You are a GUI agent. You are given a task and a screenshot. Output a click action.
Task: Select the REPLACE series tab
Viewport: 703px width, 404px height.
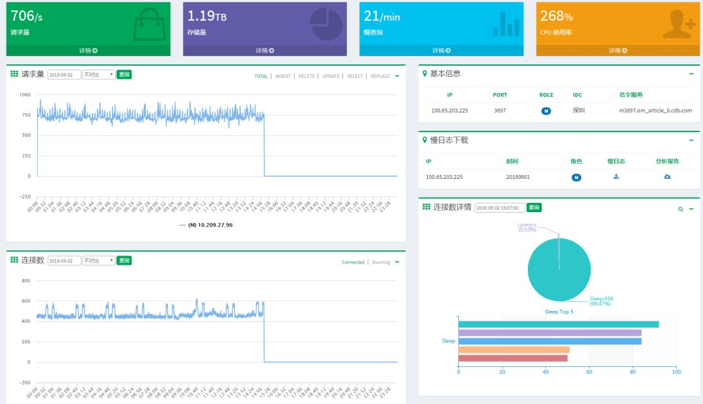point(380,76)
